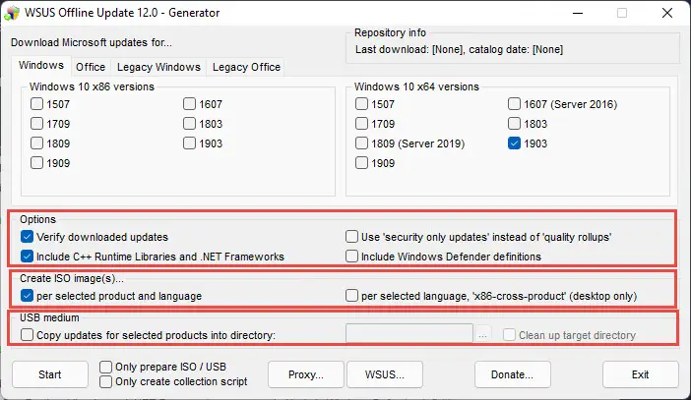The height and width of the screenshot is (400, 691).
Task: Click the Repository info 'Last download' text
Action: 460,49
